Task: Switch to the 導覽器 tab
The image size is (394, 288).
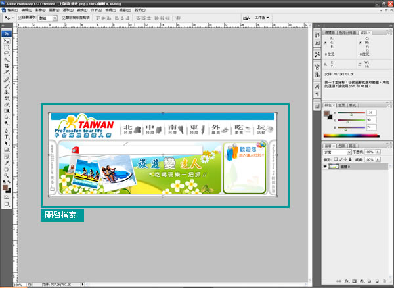Action: pos(330,33)
